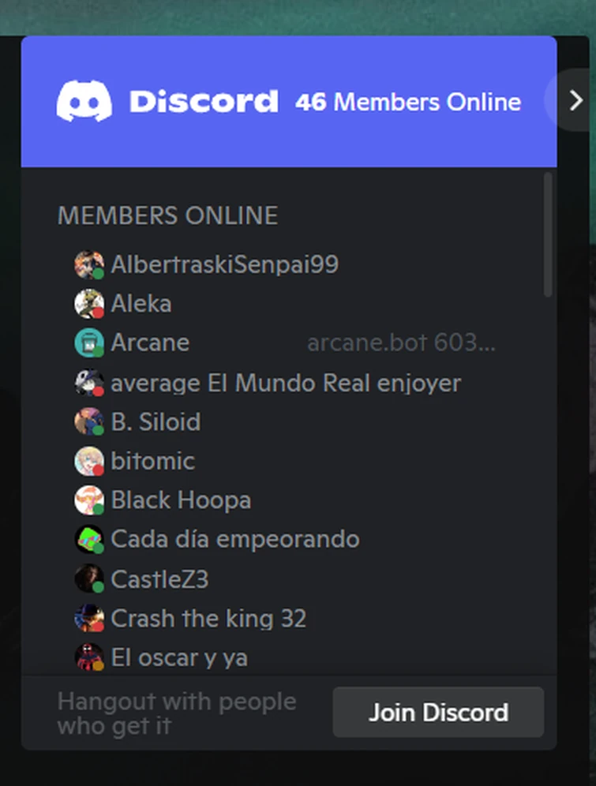Viewport: 596px width, 786px height.
Task: Click the Join Discord button
Action: [x=438, y=713]
